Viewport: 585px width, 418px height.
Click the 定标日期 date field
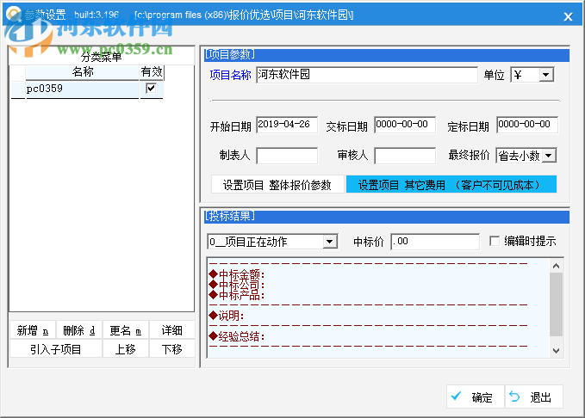click(527, 125)
